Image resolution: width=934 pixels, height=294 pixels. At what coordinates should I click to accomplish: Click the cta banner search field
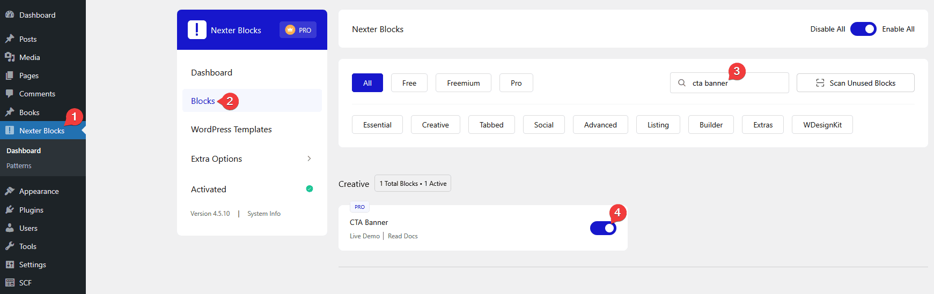tap(735, 84)
